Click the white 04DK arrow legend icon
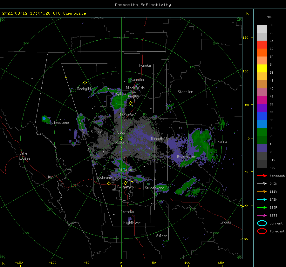Viewport: 286px width, 267px height. (x=262, y=184)
